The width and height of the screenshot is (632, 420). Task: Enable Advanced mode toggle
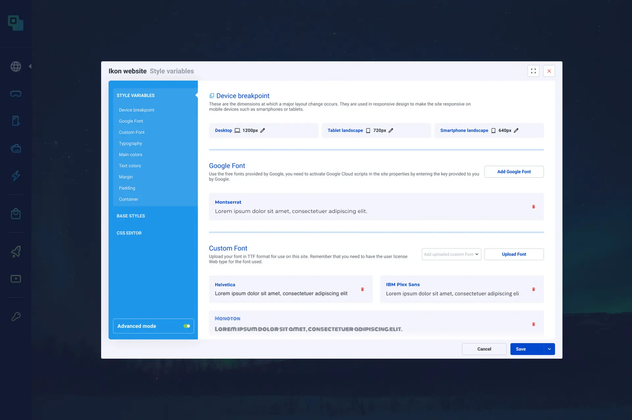[x=187, y=326]
